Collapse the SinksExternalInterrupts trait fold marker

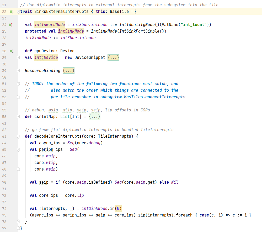click(x=18, y=12)
